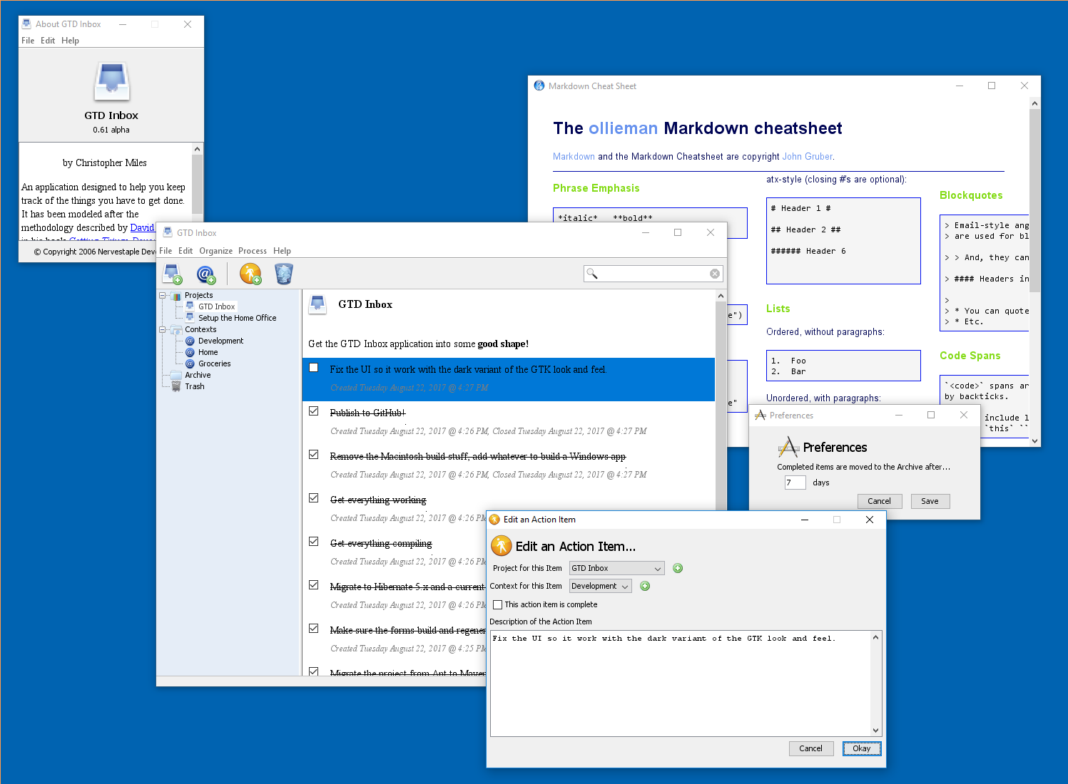Click the GTD Inbox logo in the About window
1068x784 pixels.
point(112,81)
